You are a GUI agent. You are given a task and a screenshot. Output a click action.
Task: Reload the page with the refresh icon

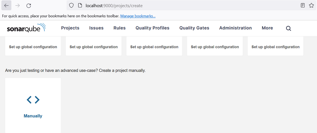[x=29, y=6]
